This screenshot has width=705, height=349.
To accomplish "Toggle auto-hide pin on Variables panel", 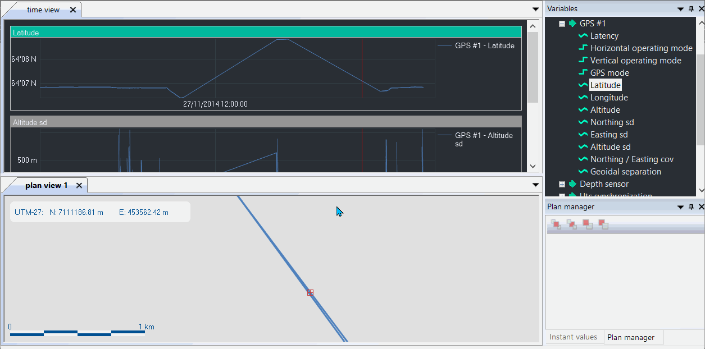I will (691, 9).
